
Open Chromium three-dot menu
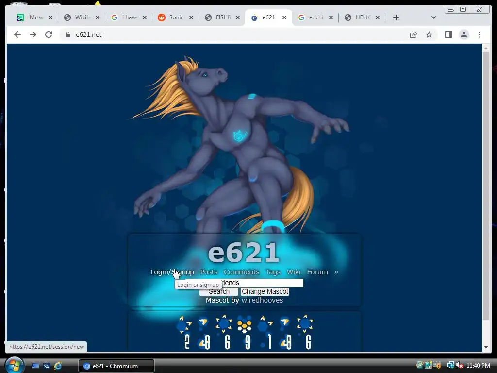click(480, 34)
